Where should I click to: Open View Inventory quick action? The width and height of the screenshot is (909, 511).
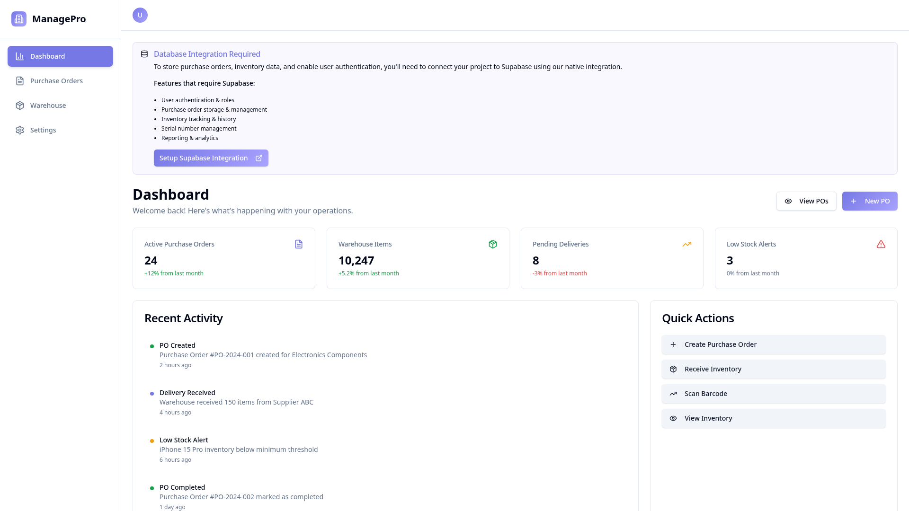[774, 418]
